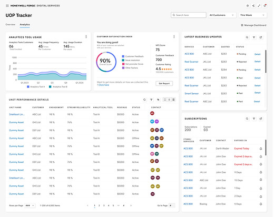
Task: Click the share icon in top header
Action: coord(253,6)
